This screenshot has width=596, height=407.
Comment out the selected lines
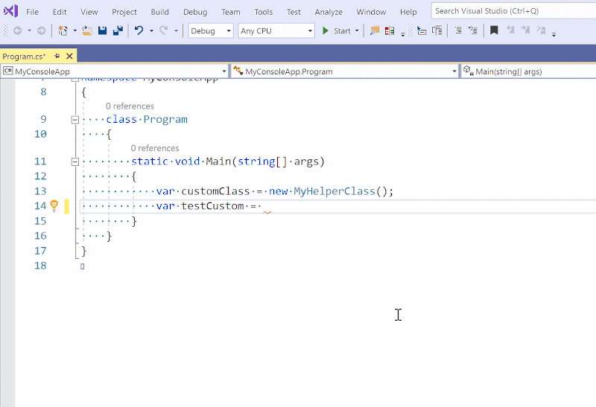(458, 31)
